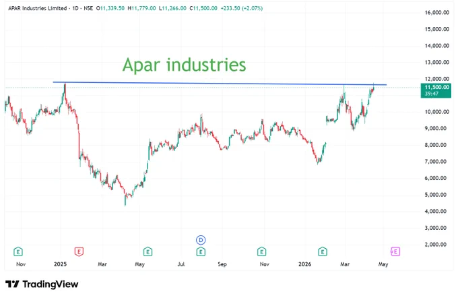
Task: Click the H11,779.00 high value in legend
Action: [142, 8]
